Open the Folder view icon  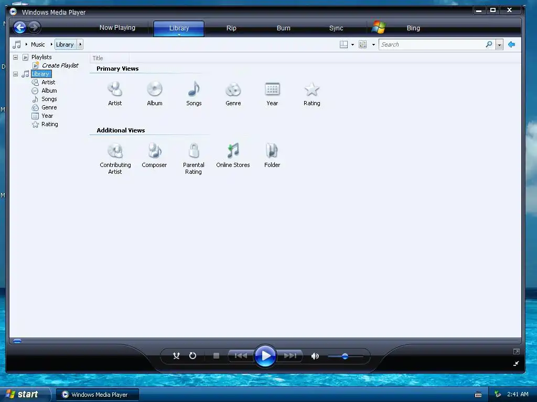(272, 151)
